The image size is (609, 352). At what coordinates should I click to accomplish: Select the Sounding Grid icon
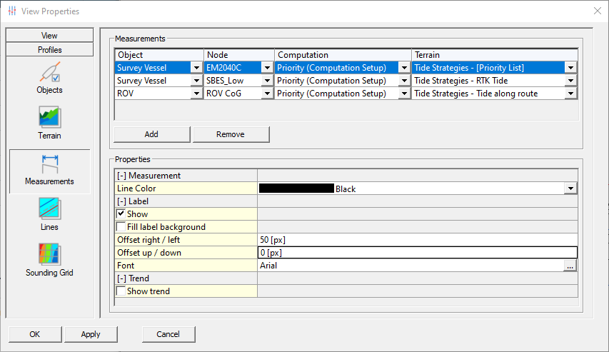(49, 256)
